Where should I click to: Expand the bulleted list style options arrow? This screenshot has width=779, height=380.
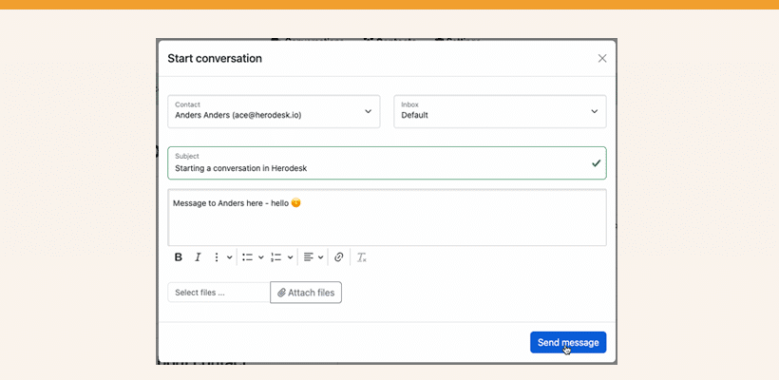click(261, 257)
